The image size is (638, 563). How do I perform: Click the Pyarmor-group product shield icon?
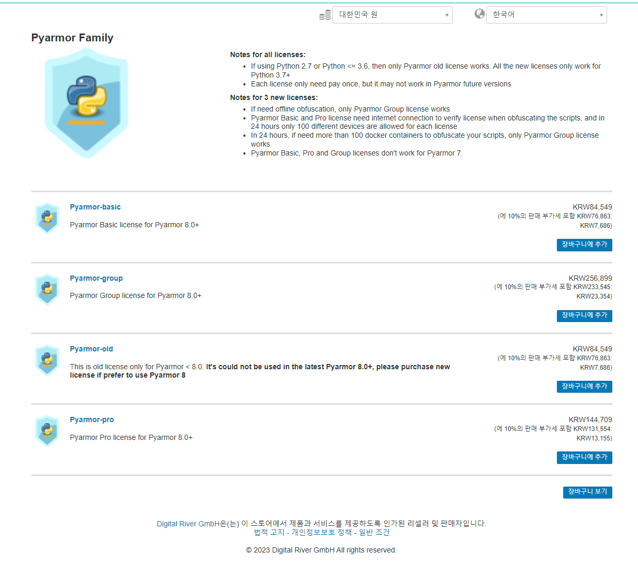coord(47,289)
